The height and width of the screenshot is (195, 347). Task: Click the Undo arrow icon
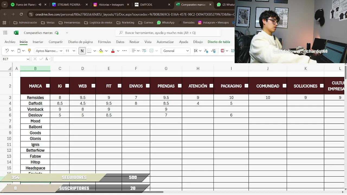7,51
